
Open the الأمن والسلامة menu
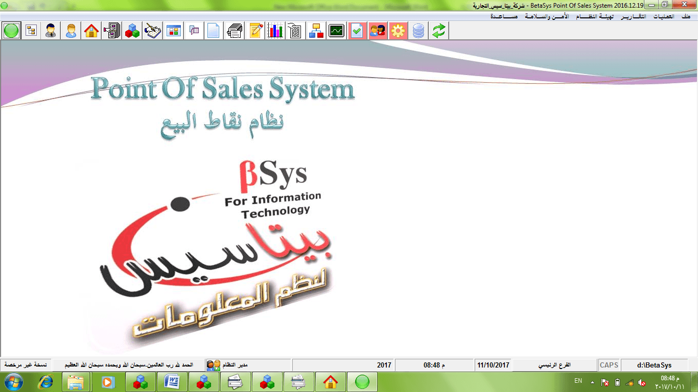[547, 16]
